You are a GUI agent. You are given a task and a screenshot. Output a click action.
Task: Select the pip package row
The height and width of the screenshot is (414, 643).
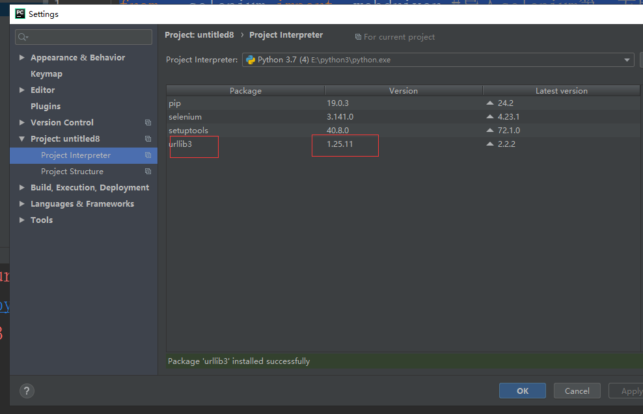pos(403,103)
